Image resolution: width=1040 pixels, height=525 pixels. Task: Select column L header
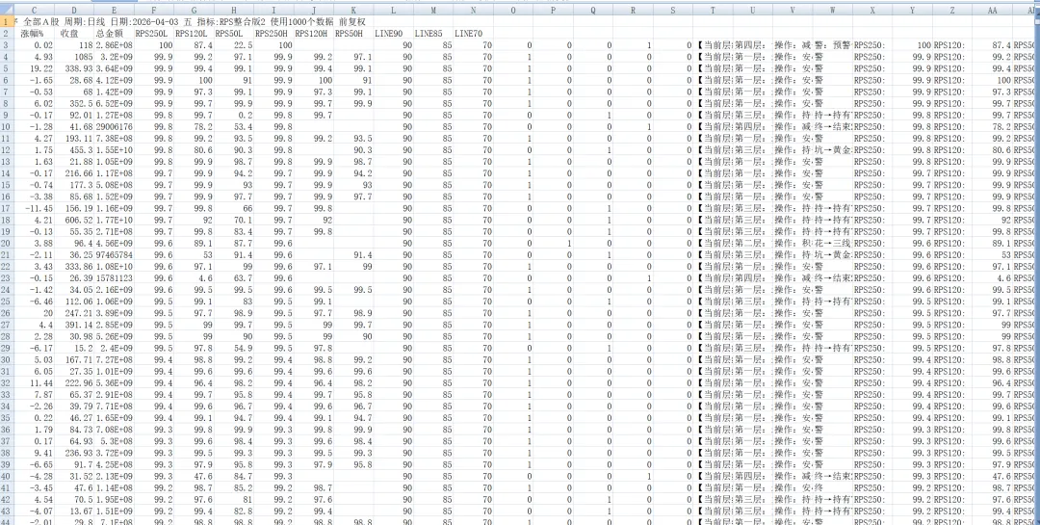pyautogui.click(x=393, y=11)
